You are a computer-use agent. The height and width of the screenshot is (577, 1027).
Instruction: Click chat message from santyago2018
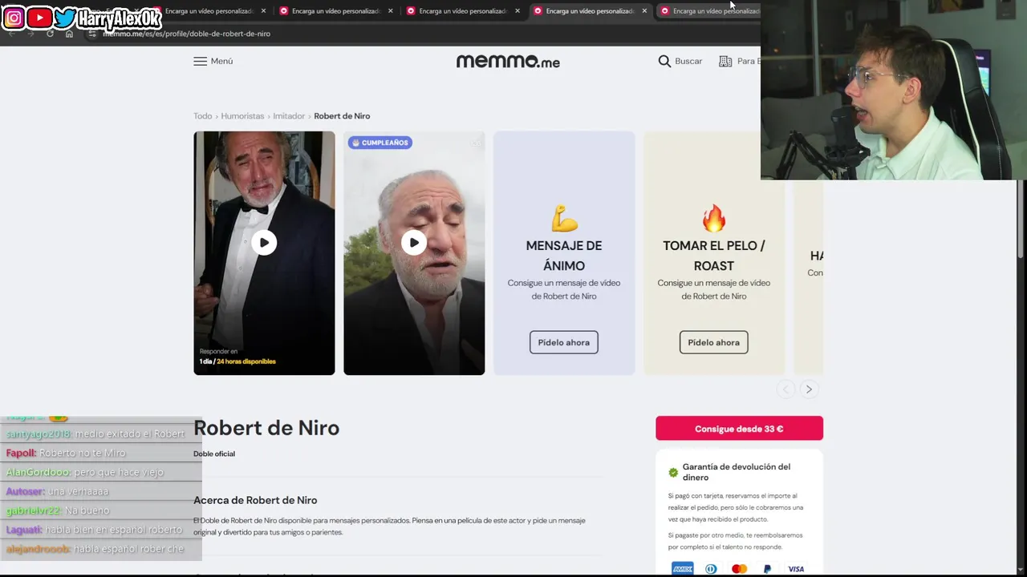[95, 434]
